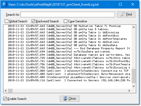This screenshot has height=106, width=141.
Task: Select log line 'Table 1: bbErrorLog'
Action: 63,32
